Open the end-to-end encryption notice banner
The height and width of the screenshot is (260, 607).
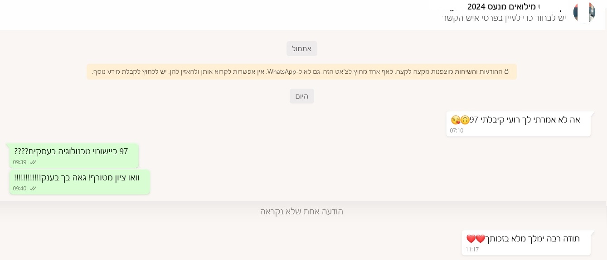click(301, 71)
